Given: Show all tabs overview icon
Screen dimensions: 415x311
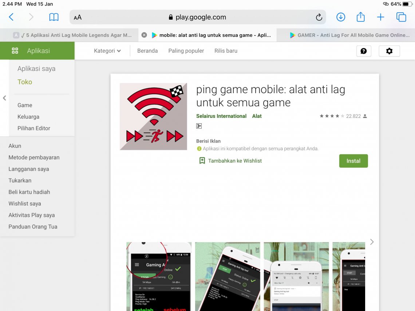Looking at the screenshot, I should (x=401, y=17).
